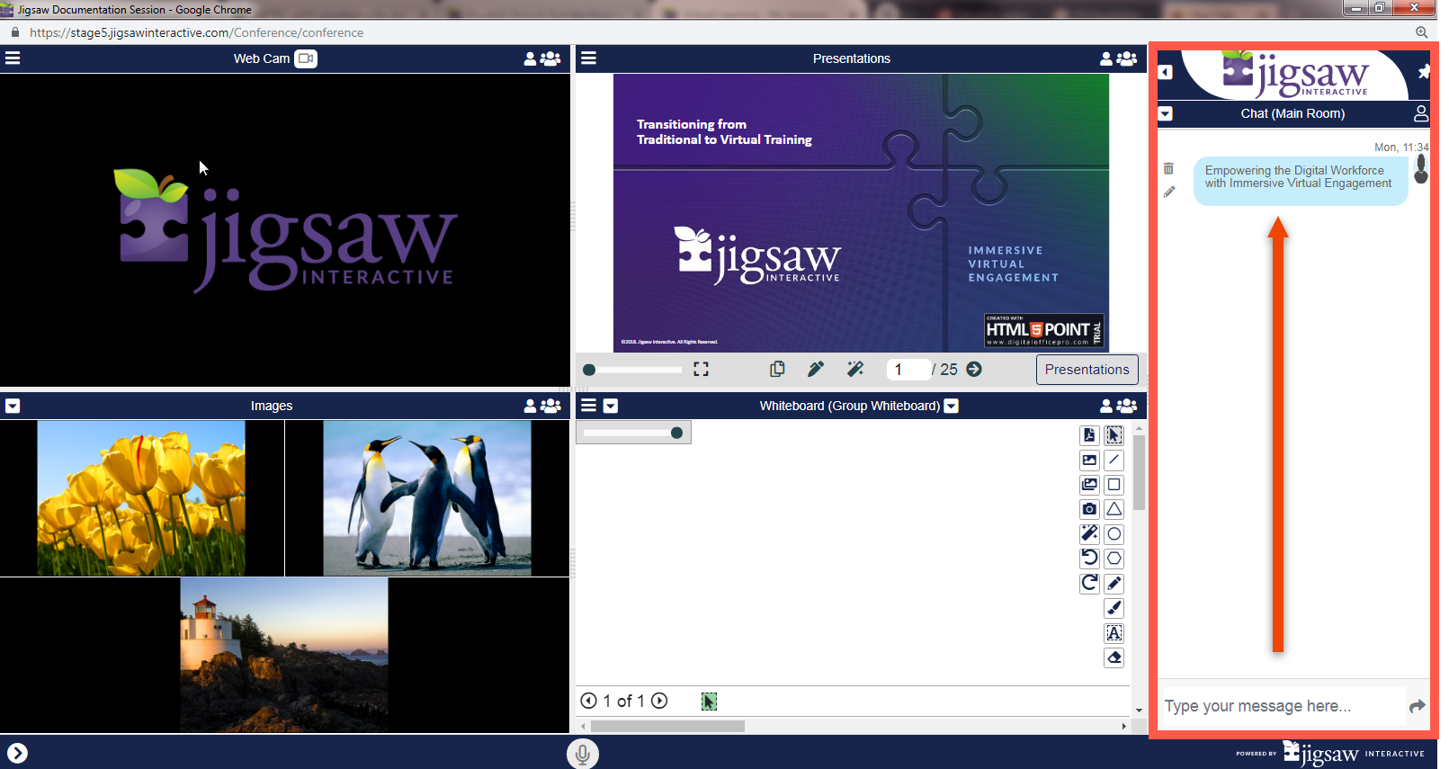Select the text tool on whiteboard
1449x769 pixels.
[1114, 633]
